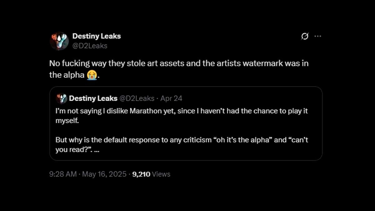This screenshot has height=211, width=375.
Task: Click the May 16, 2025 date
Action: [104, 174]
